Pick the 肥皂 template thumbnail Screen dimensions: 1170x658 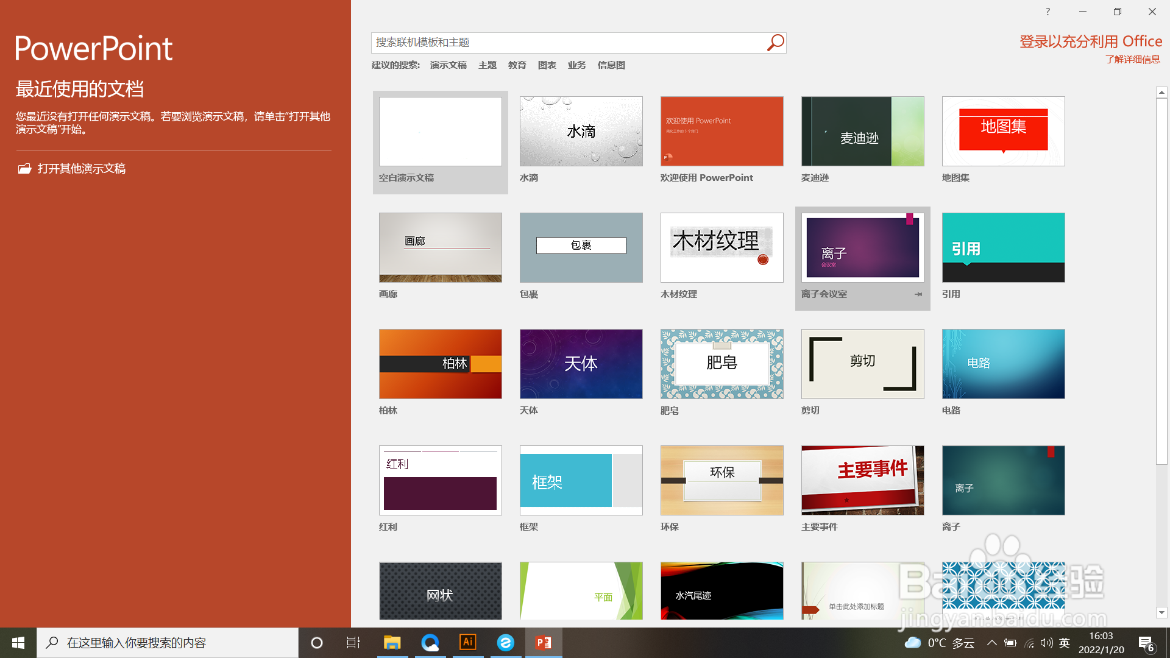coord(722,364)
